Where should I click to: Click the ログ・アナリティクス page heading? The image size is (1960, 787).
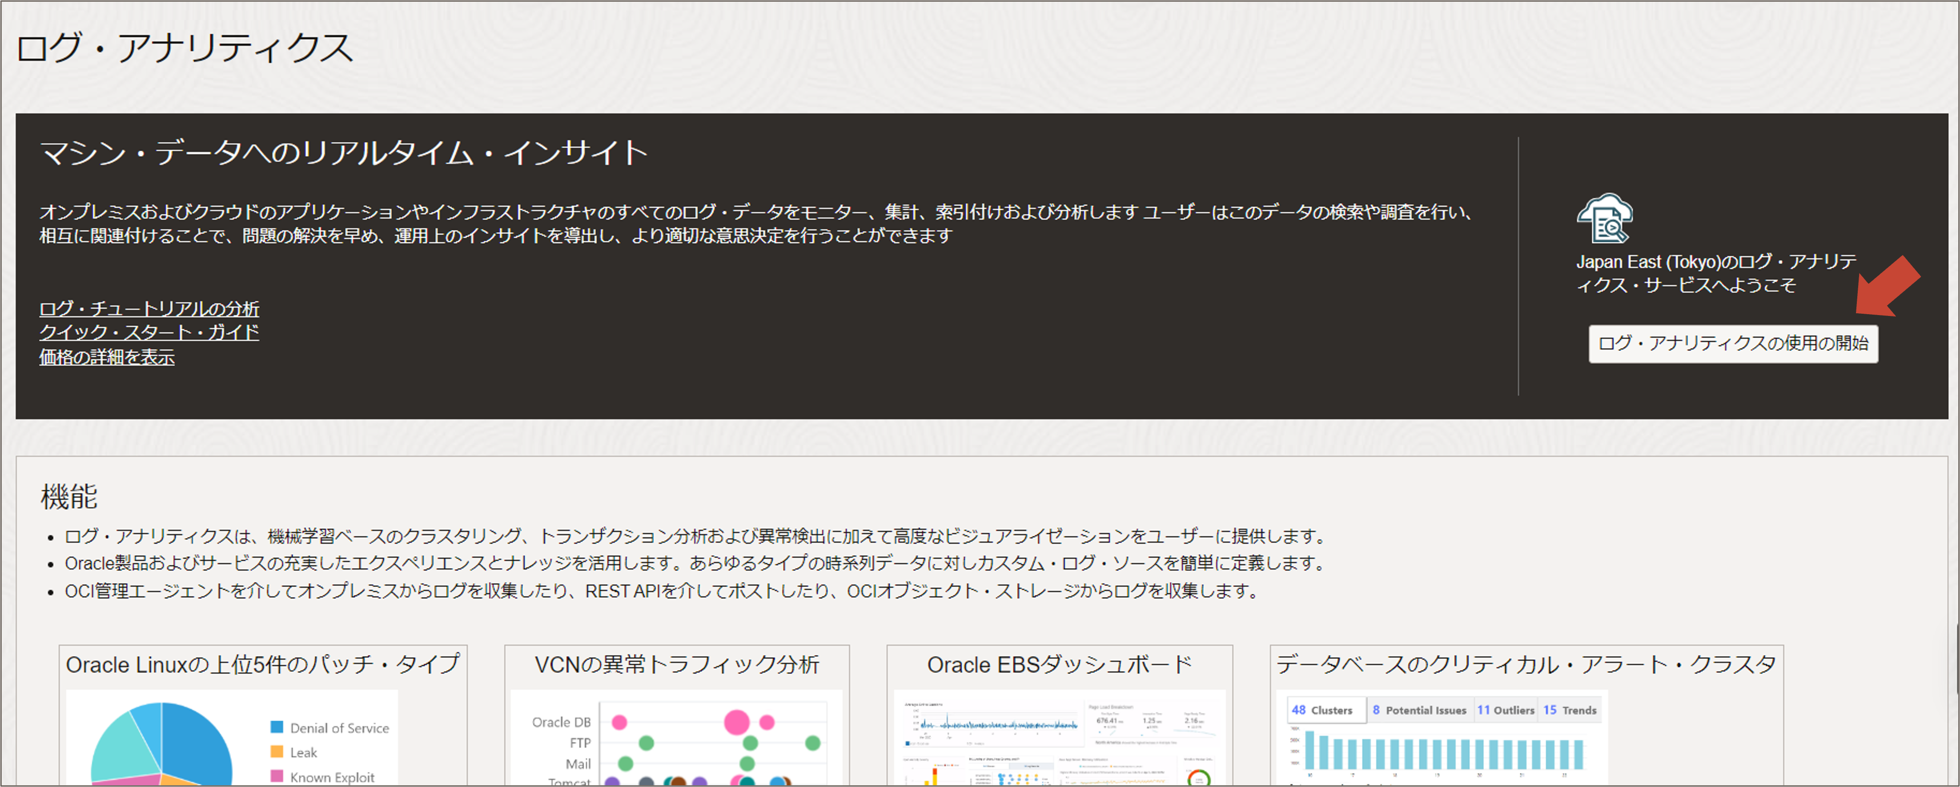[x=184, y=48]
